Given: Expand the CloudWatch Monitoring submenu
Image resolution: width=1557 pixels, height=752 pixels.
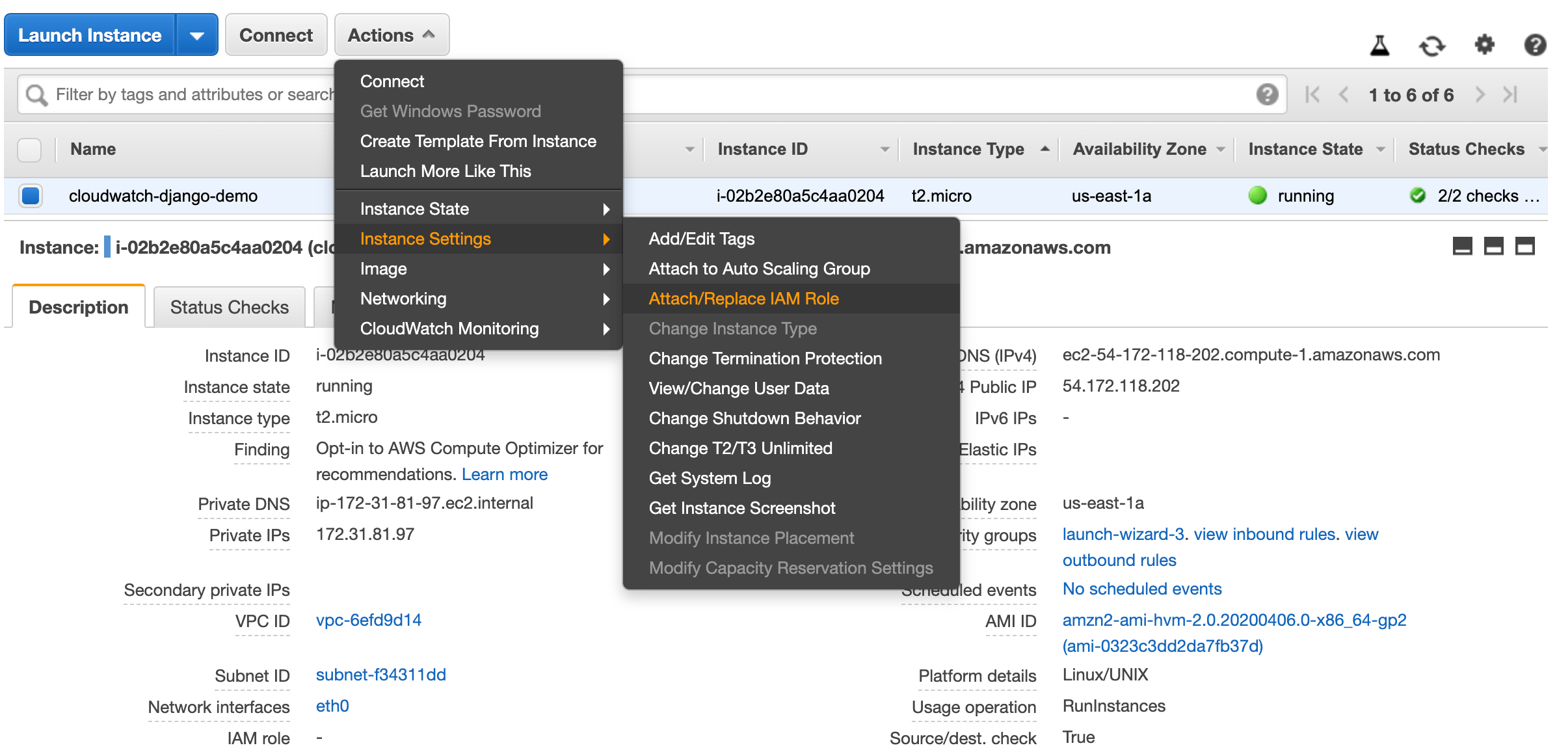Looking at the screenshot, I should [479, 329].
